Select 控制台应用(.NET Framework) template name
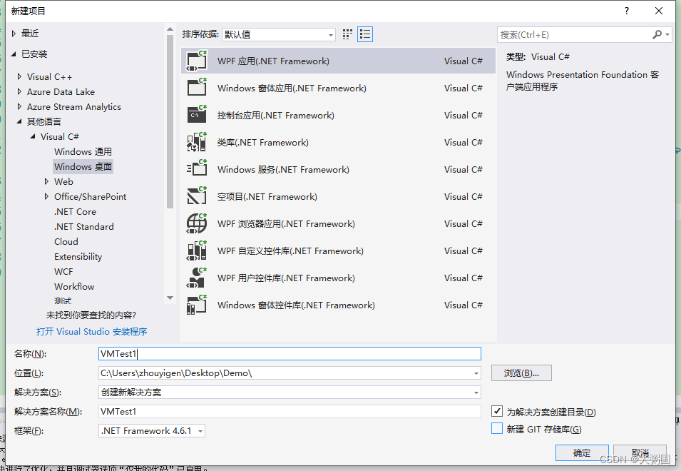The image size is (681, 471). click(276, 115)
